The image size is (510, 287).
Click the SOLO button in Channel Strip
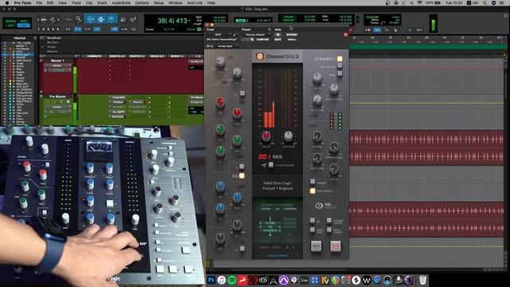[x=316, y=246]
